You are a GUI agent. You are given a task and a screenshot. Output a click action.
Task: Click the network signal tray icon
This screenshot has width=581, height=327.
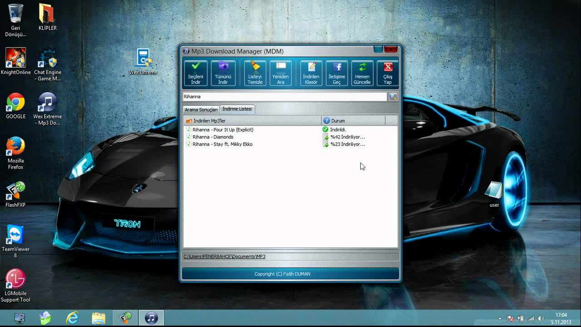tap(531, 319)
